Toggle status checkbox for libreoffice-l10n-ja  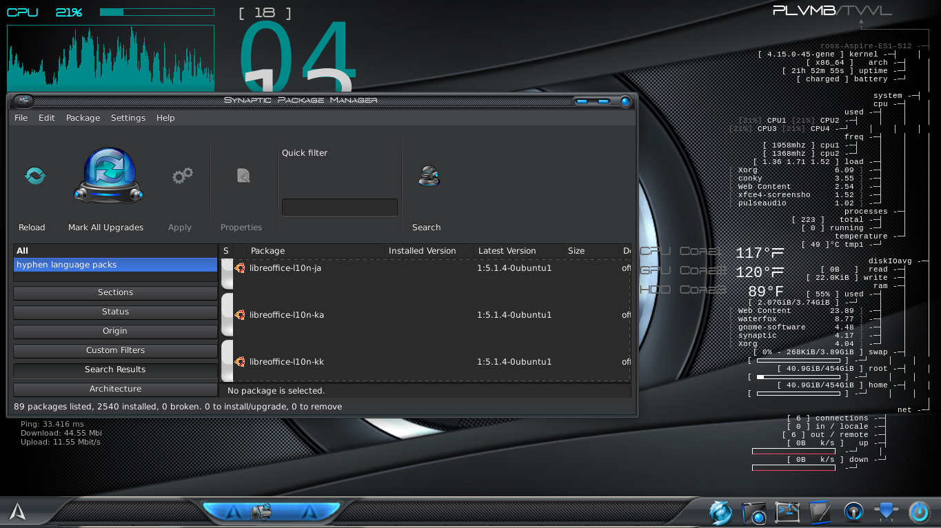[x=227, y=274]
